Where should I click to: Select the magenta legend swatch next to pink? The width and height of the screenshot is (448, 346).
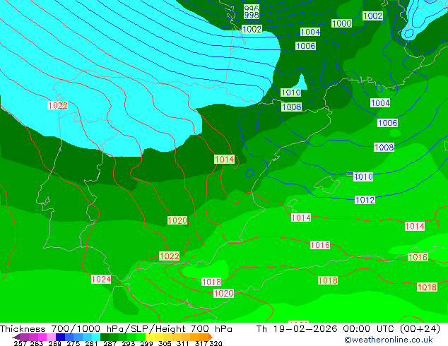tap(42, 337)
